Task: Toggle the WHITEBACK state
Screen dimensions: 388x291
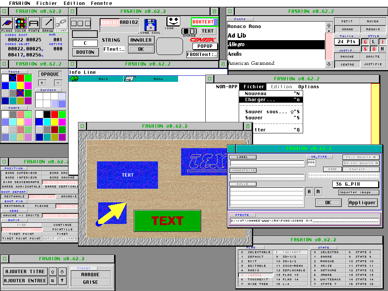Action: (328, 279)
